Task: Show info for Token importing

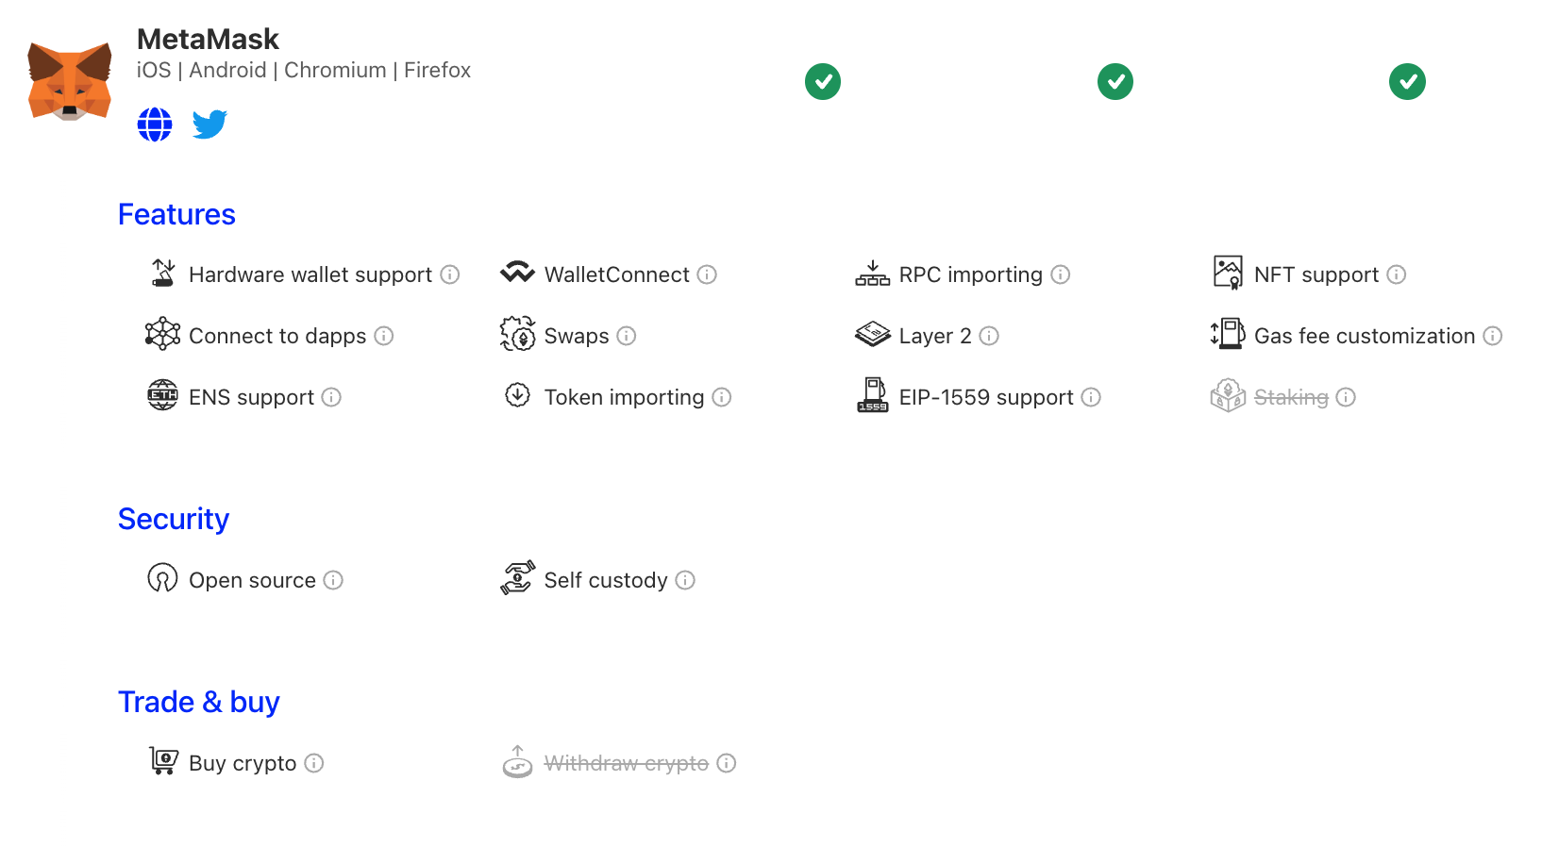Action: 722,397
